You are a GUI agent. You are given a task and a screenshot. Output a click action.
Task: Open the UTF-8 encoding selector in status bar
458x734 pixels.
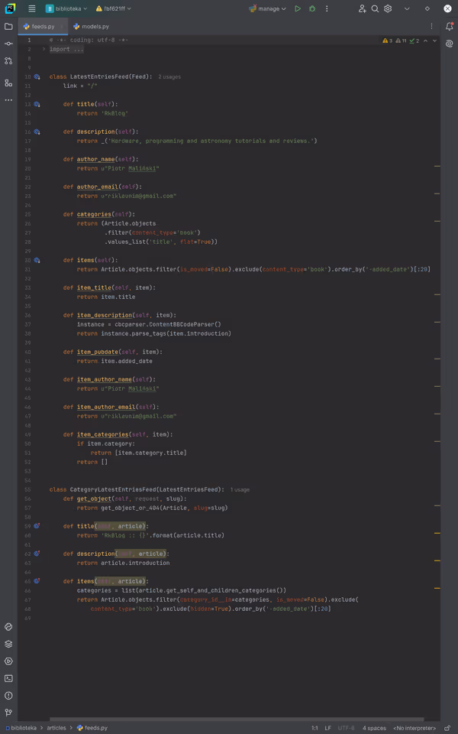click(346, 728)
